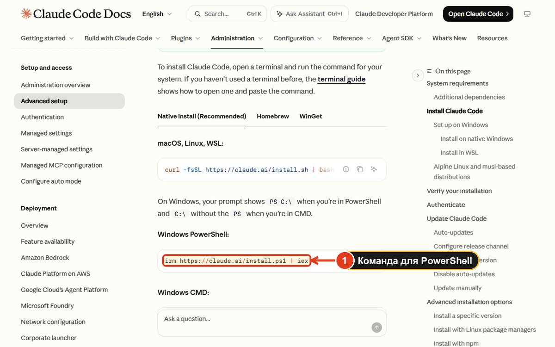Jump to Auto-updates section
Screen dimensions: 555x347
[453, 232]
